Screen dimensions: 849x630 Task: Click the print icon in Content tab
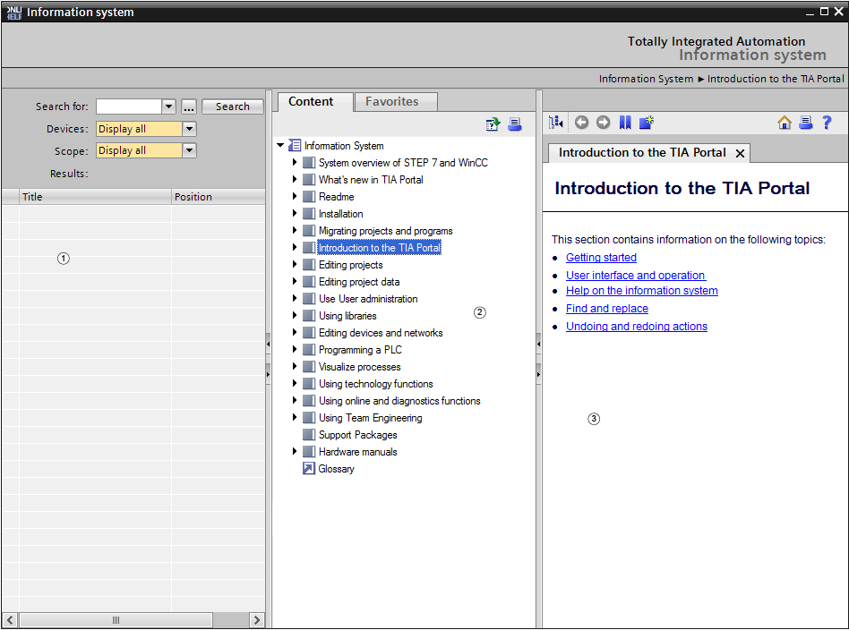pos(515,124)
